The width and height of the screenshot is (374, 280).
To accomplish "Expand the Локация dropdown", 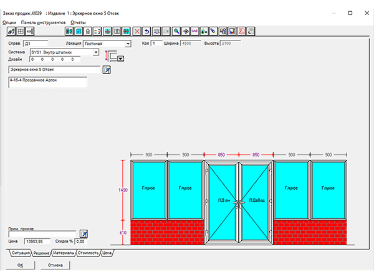I will pos(128,44).
